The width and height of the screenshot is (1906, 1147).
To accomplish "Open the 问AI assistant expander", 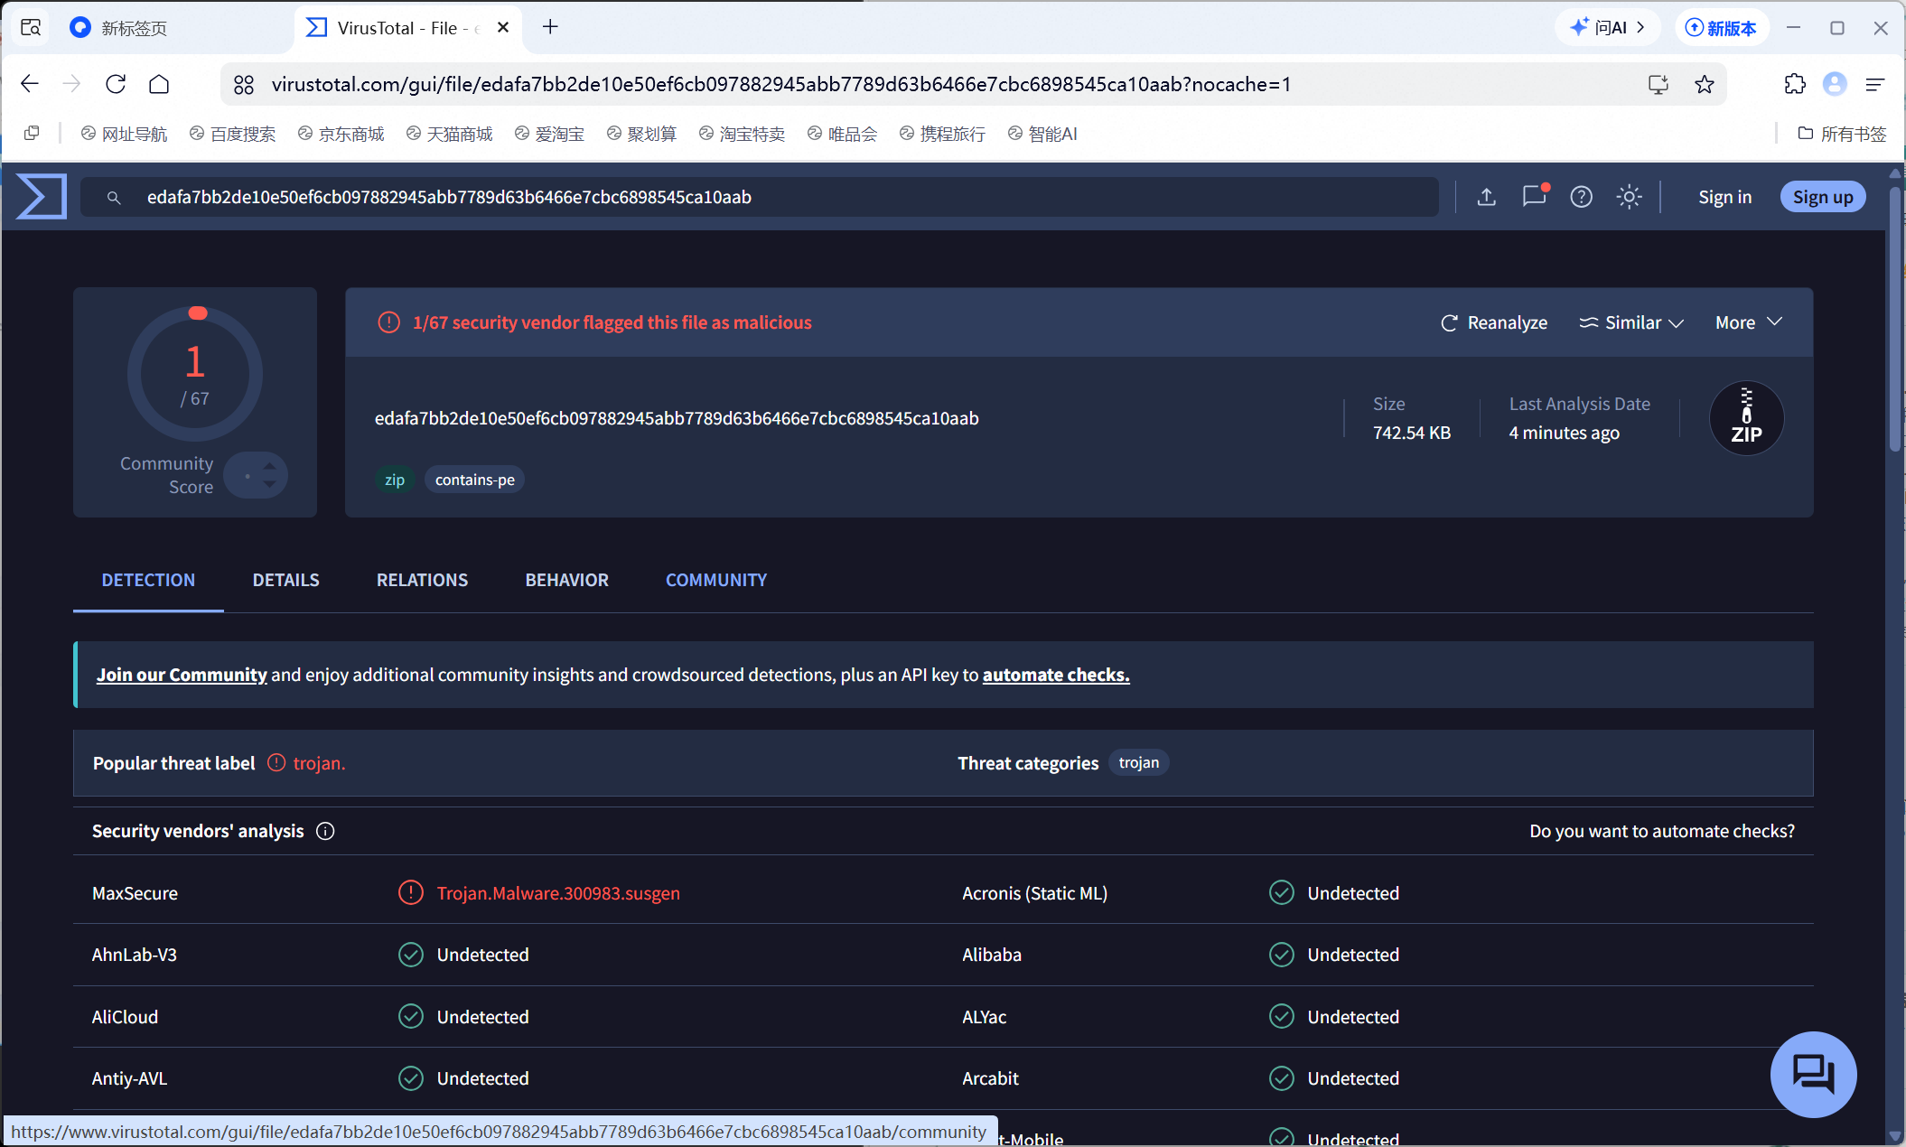I will (1608, 27).
